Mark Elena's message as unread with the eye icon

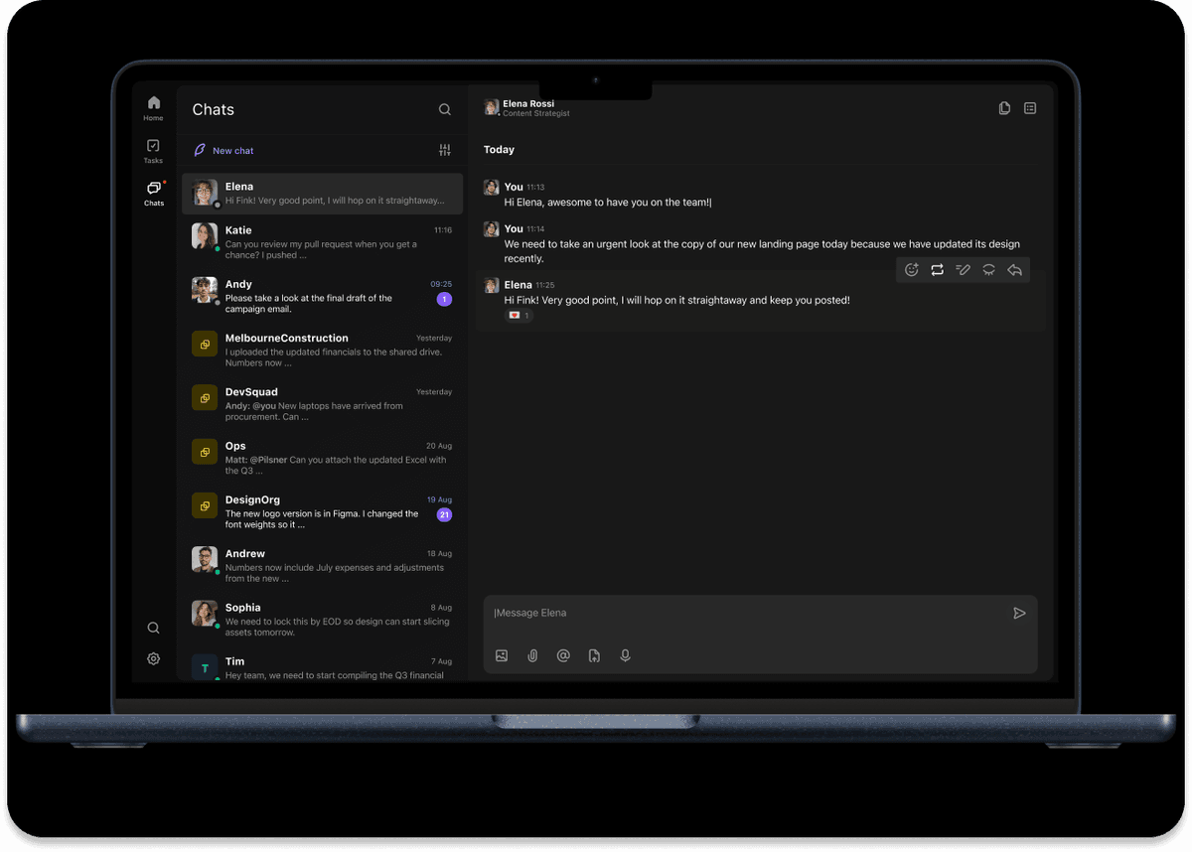[x=988, y=269]
